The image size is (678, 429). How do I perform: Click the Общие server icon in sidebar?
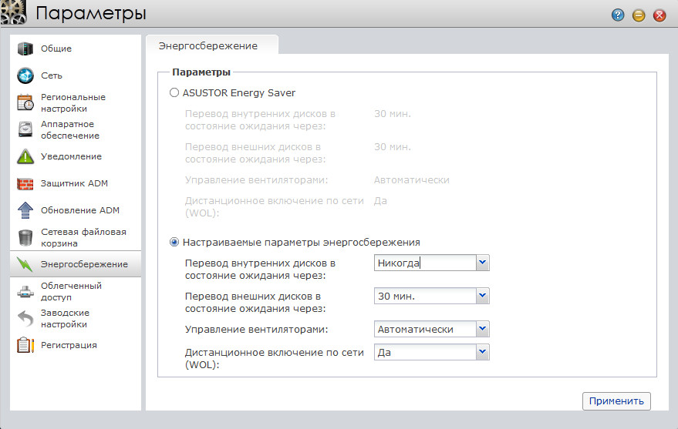[x=26, y=49]
